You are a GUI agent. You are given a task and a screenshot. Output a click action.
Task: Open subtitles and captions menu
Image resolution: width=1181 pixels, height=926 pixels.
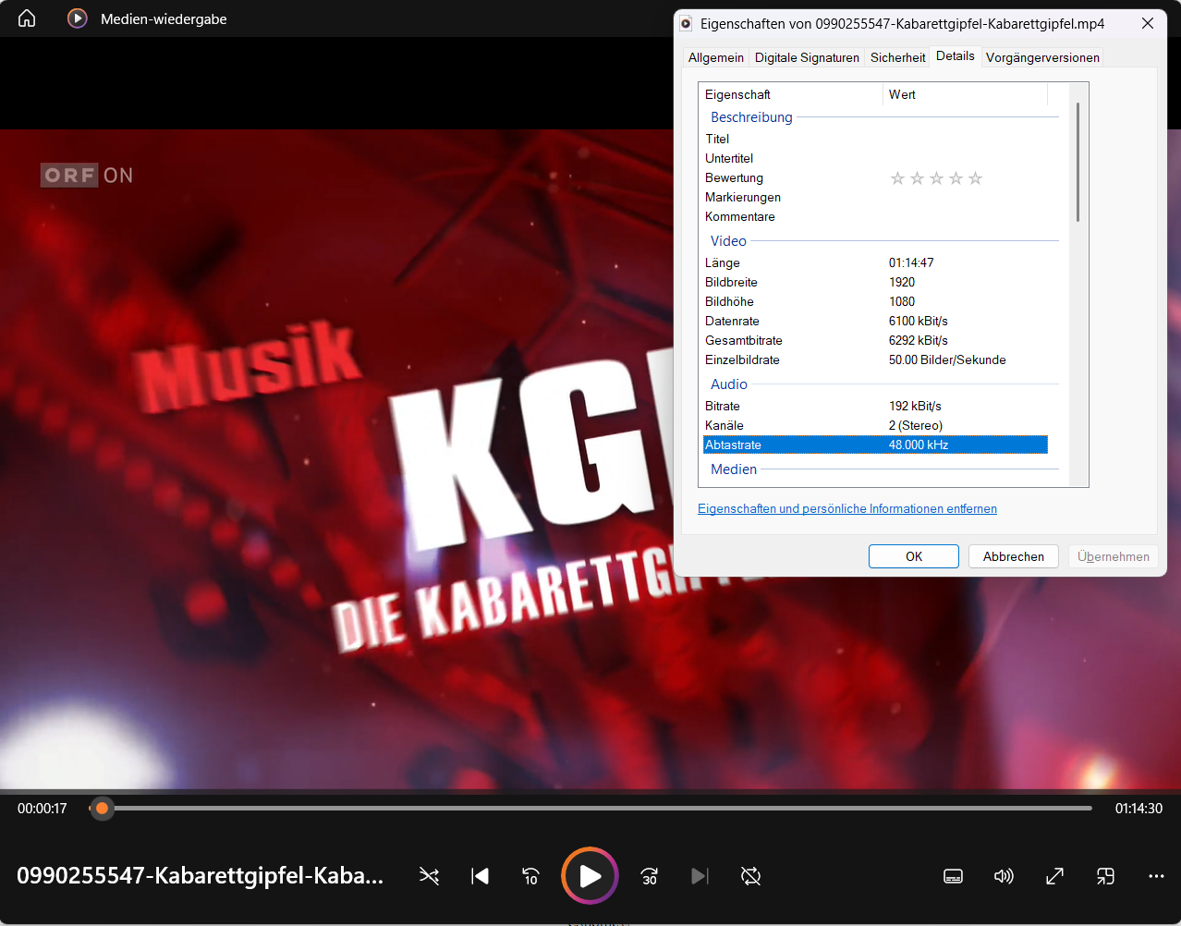pos(954,876)
